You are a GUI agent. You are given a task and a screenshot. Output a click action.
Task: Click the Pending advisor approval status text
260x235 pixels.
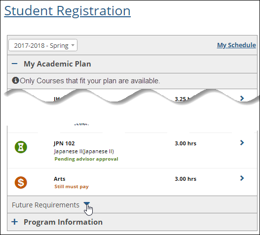coord(86,159)
